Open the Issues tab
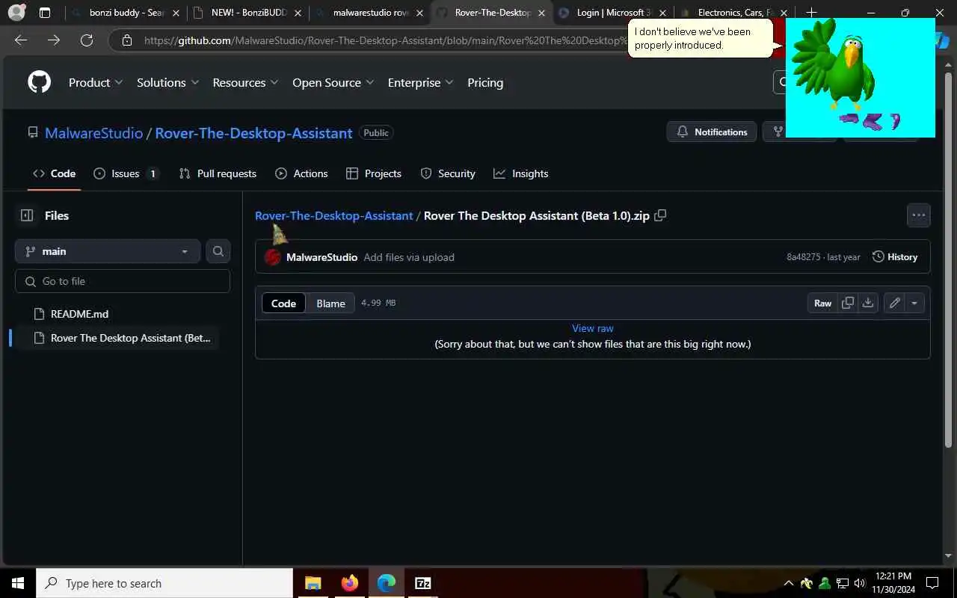The height and width of the screenshot is (598, 957). click(x=126, y=173)
